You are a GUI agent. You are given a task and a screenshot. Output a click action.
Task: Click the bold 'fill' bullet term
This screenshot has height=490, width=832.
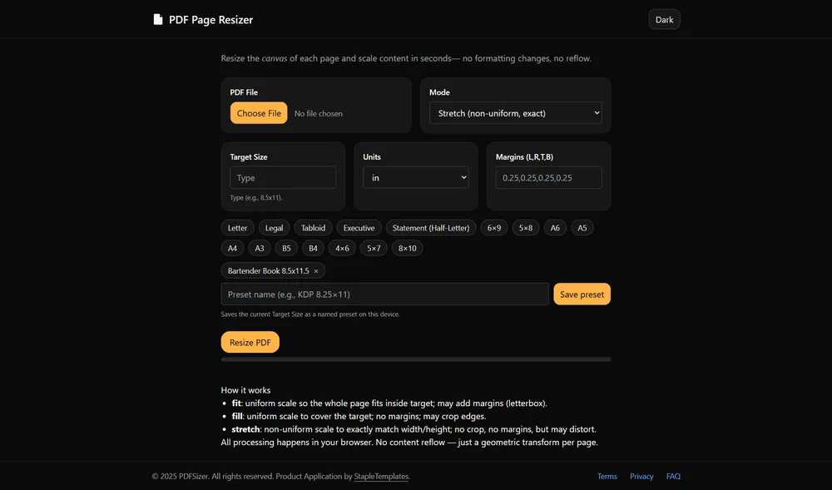pos(237,416)
